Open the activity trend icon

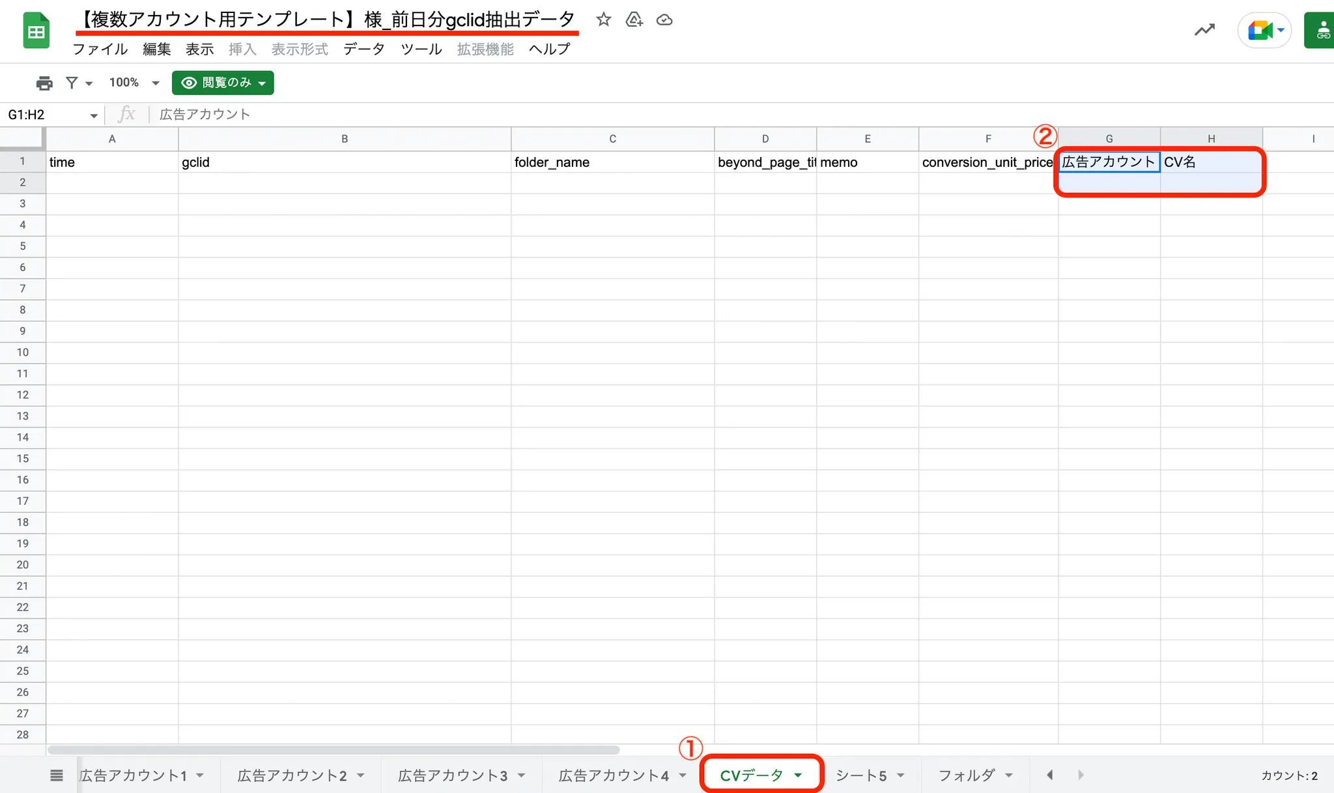point(1204,30)
